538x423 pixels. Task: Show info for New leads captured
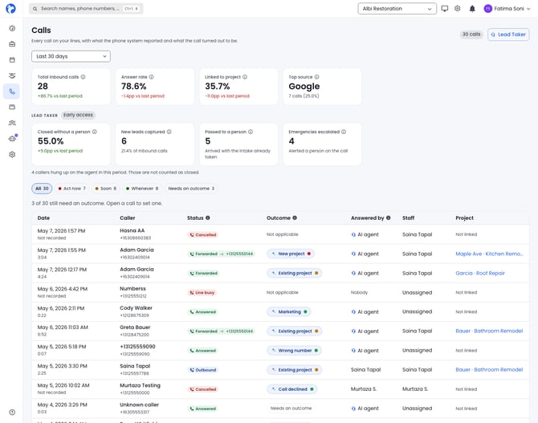click(169, 132)
